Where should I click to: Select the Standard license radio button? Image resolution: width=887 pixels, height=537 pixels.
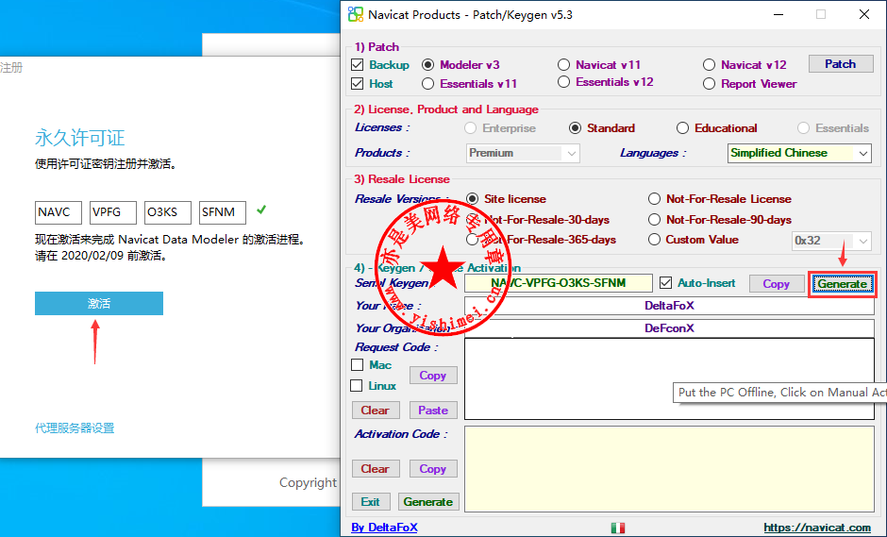[575, 128]
